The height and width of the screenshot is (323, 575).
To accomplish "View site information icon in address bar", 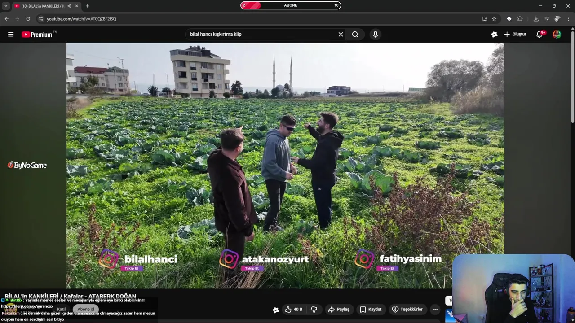I will pos(41,19).
